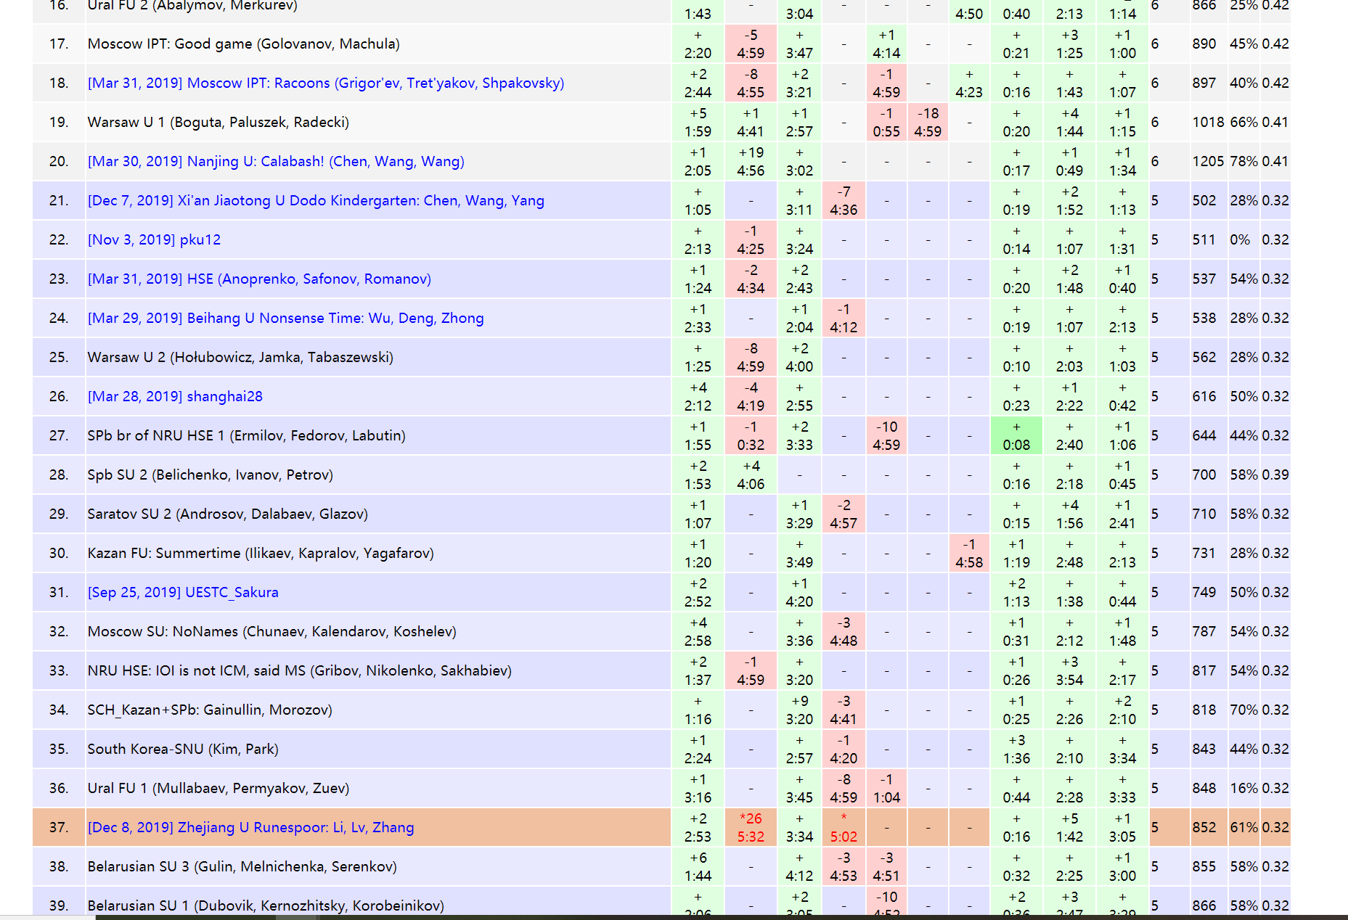
Task: Click the red *26 5:32 cell
Action: click(751, 828)
